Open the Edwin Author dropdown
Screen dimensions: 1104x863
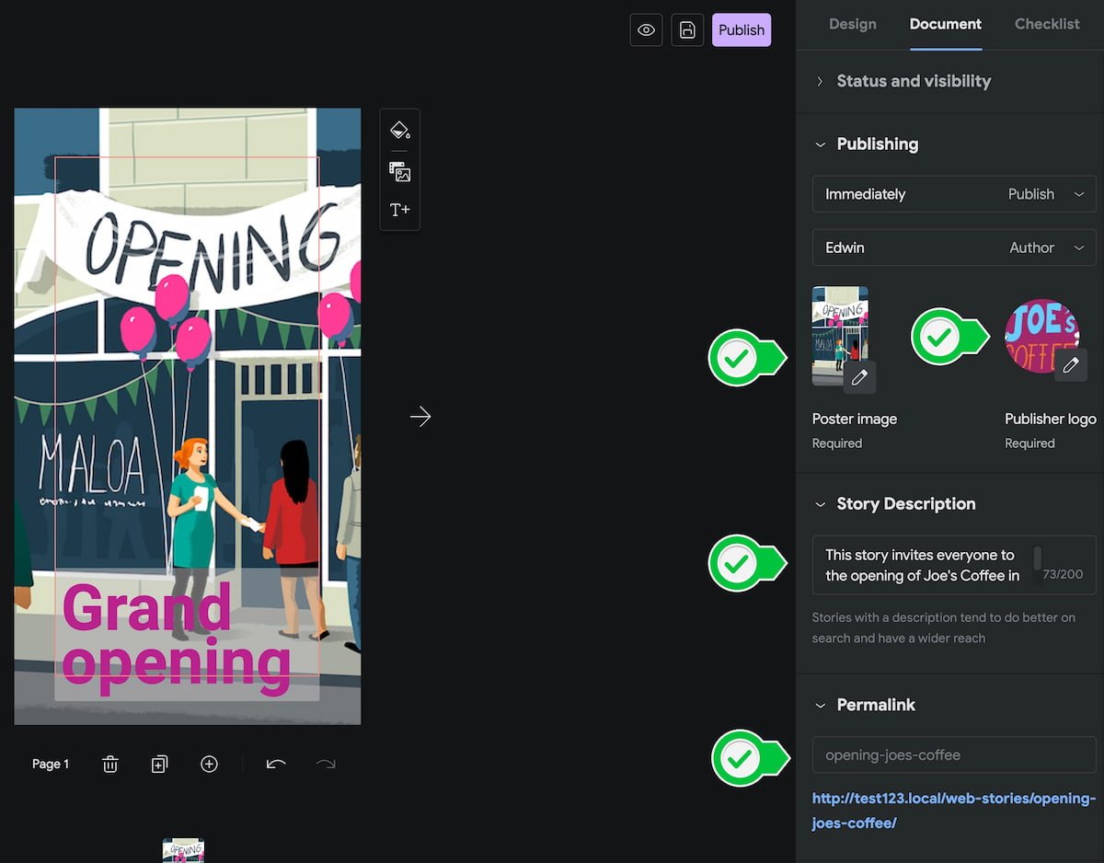point(954,247)
